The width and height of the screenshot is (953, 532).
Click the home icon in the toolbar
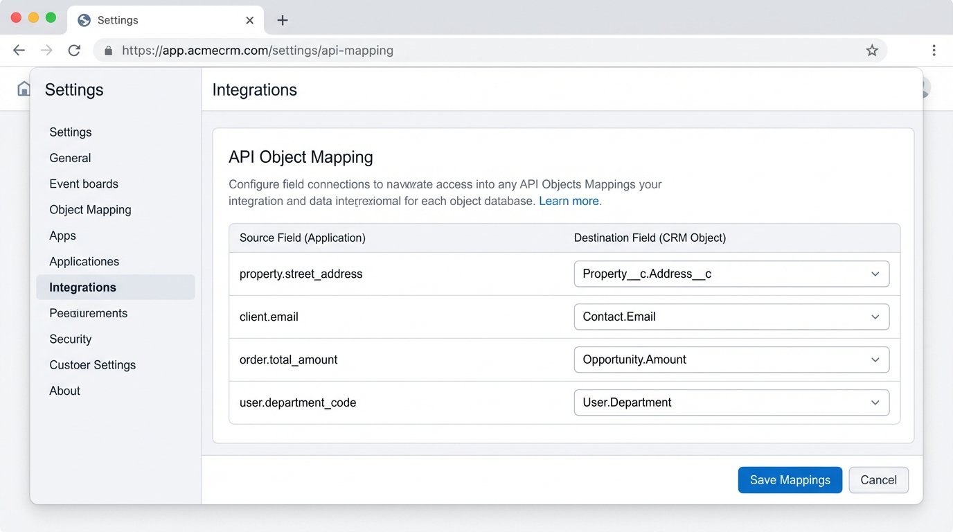[24, 88]
